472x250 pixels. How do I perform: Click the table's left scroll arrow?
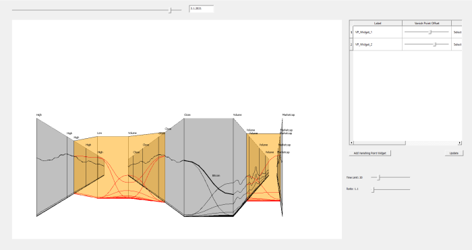(x=351, y=143)
